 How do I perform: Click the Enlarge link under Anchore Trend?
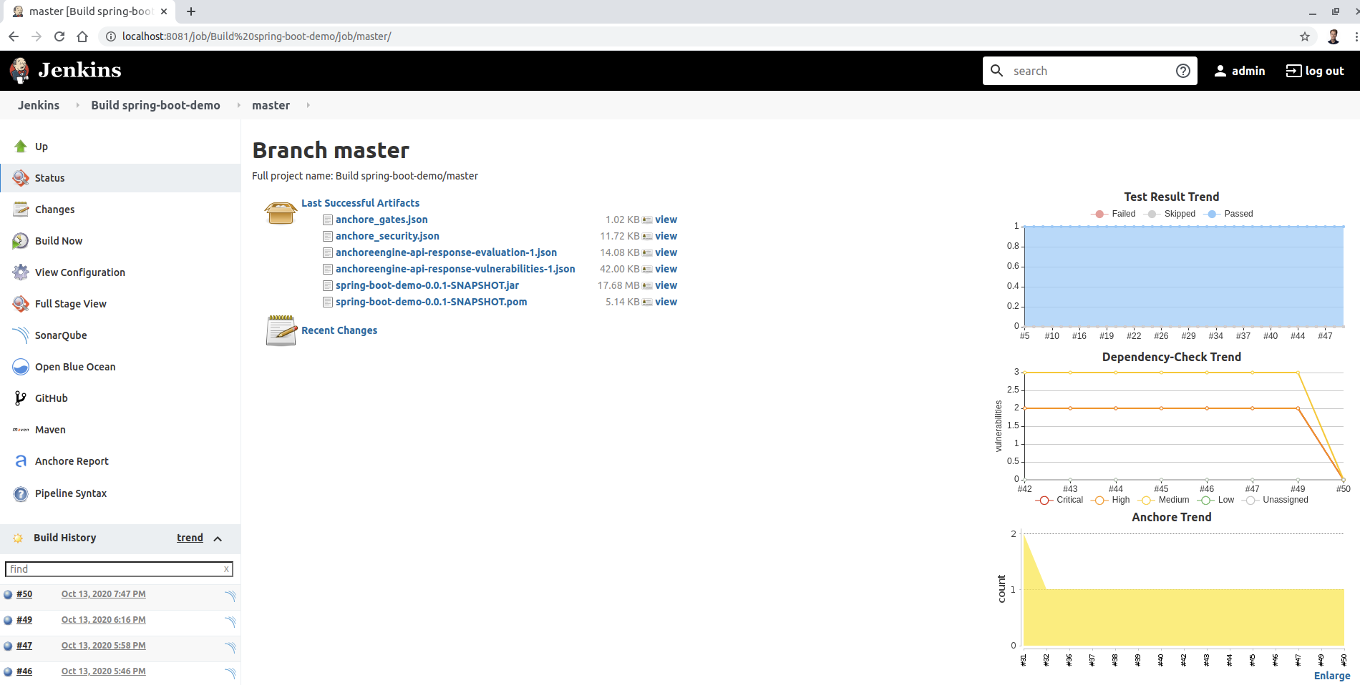(1332, 675)
